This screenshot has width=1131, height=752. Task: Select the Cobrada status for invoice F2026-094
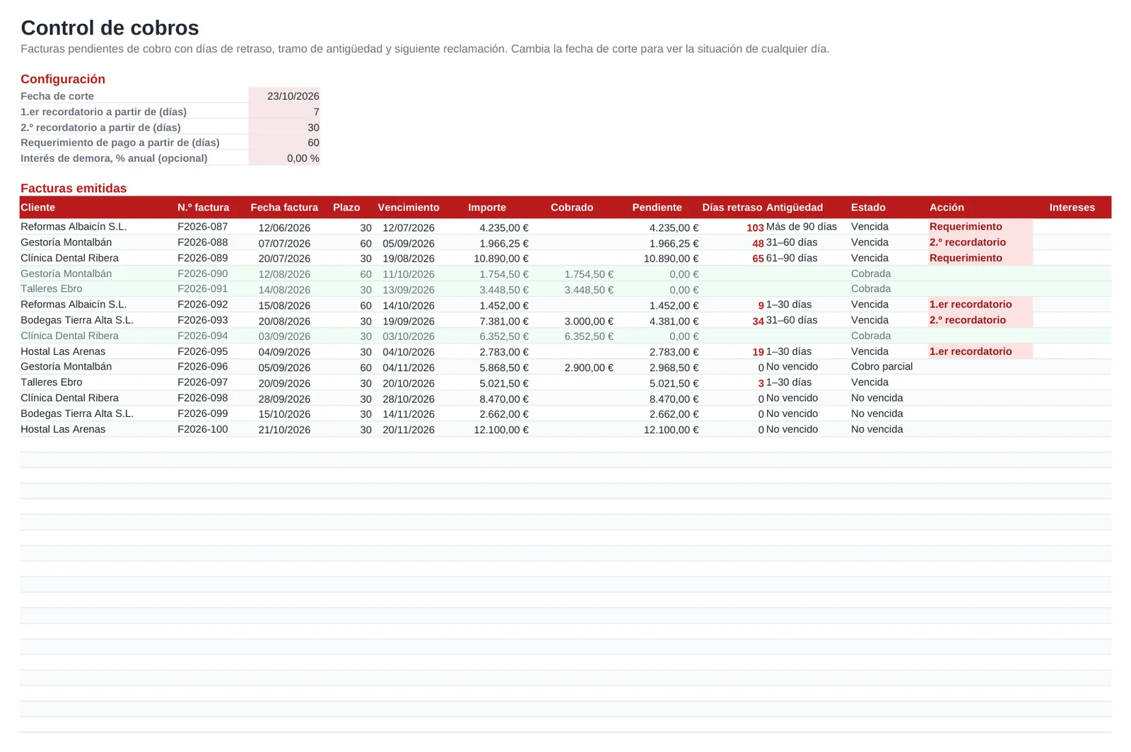coord(871,336)
